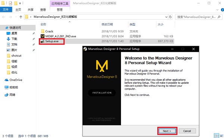Sort files by 名称 name column header
Screen dimensions: 224x138
tap(43, 24)
